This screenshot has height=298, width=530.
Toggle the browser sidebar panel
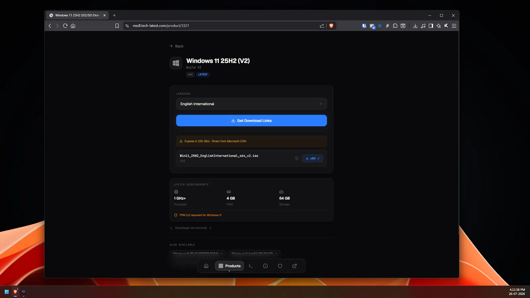431,26
